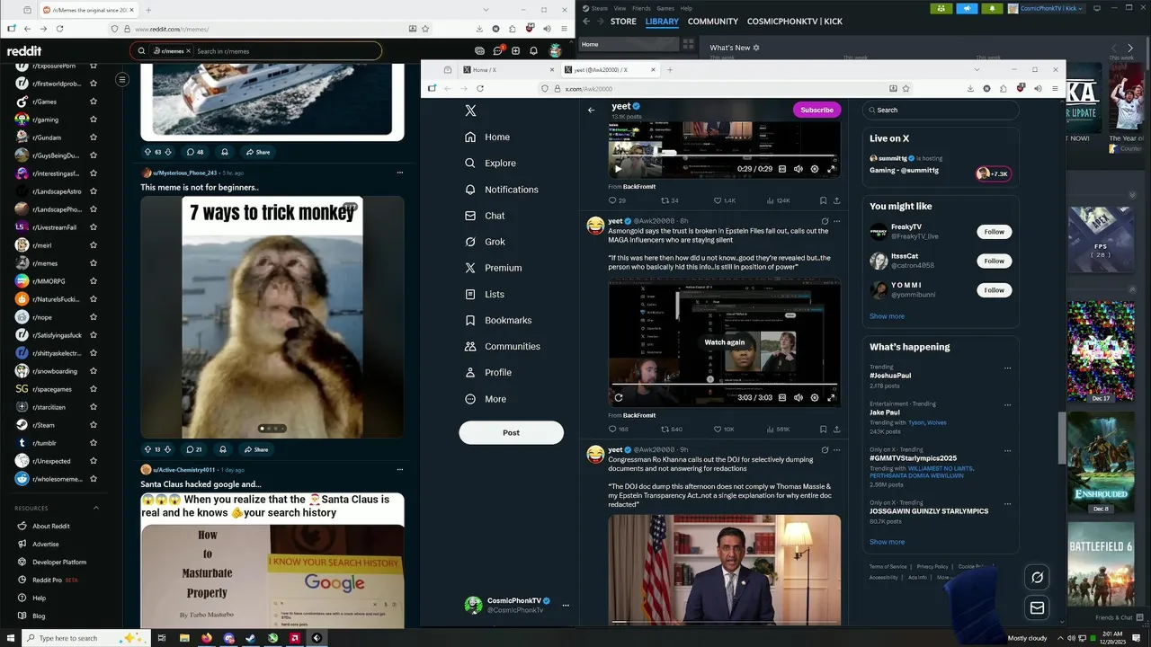Viewport: 1151px width, 647px height.
Task: Bookmark the Asmongold video post
Action: 823,430
